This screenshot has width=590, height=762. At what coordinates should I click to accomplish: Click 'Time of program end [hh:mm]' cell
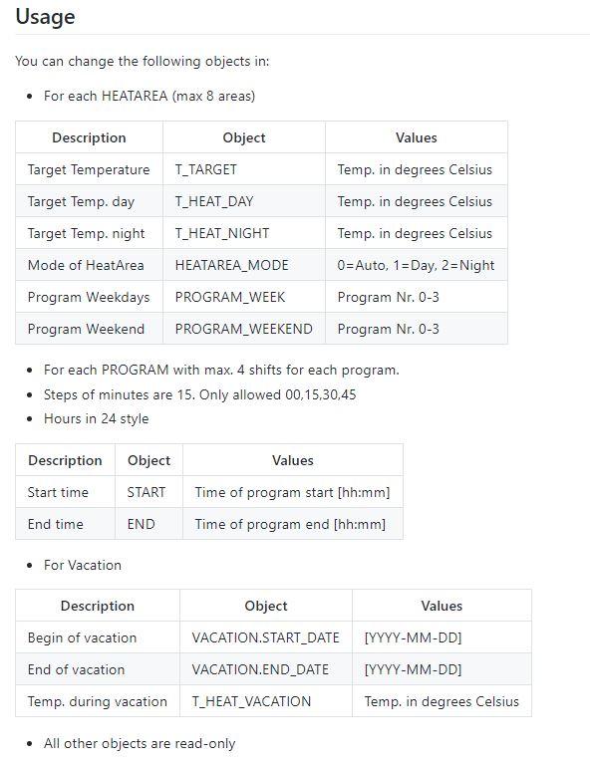tap(293, 524)
